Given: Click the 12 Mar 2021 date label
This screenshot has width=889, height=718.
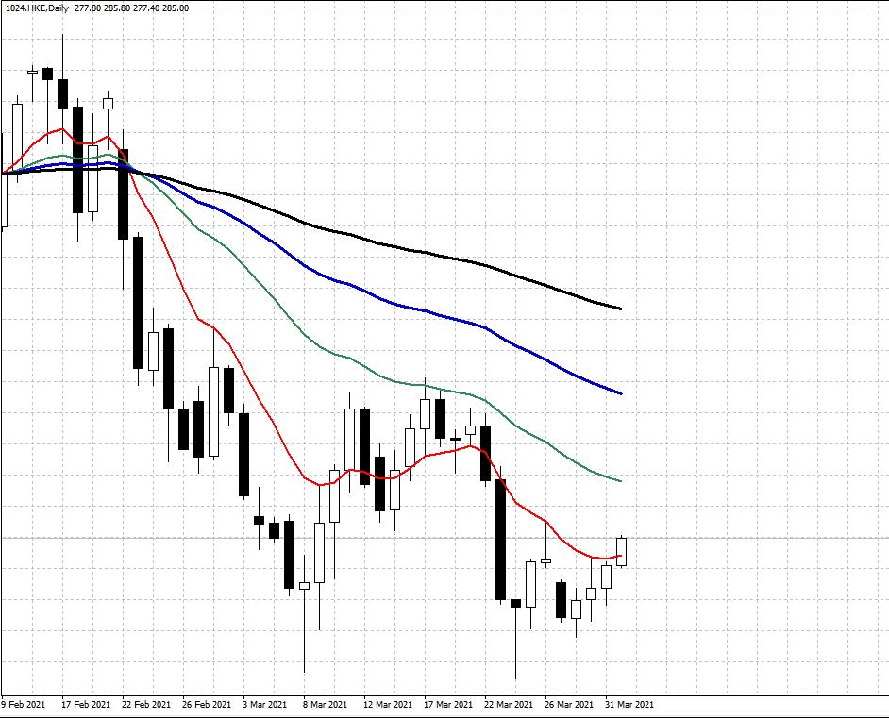Looking at the screenshot, I should pos(388,704).
